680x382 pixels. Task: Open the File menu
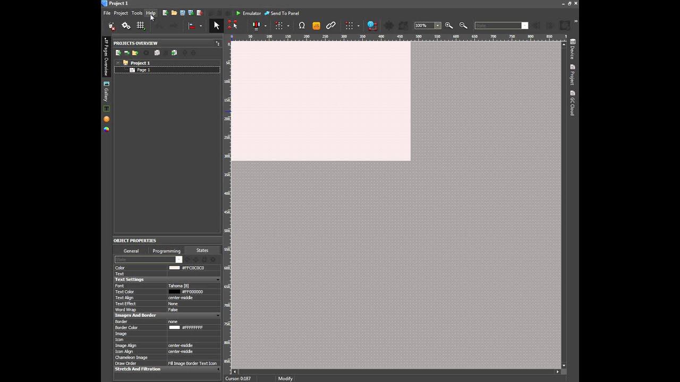pyautogui.click(x=107, y=13)
